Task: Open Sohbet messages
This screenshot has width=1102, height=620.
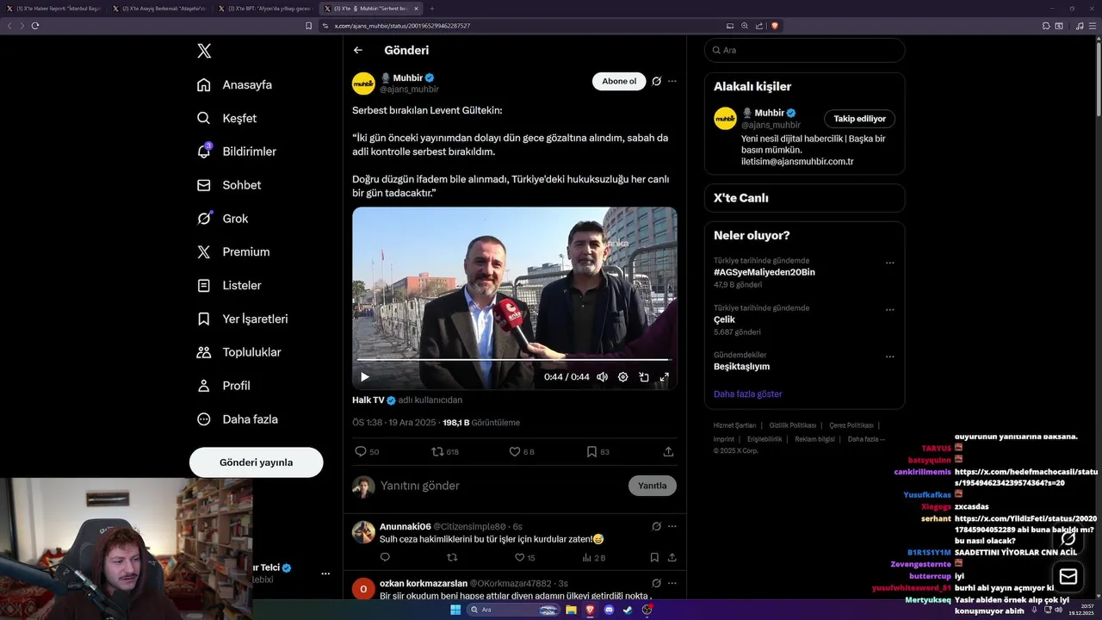Action: click(x=229, y=185)
